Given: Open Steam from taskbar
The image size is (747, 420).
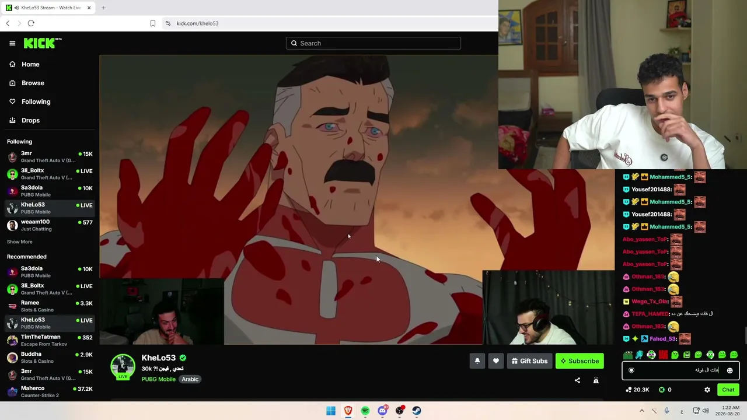Looking at the screenshot, I should pos(417,411).
